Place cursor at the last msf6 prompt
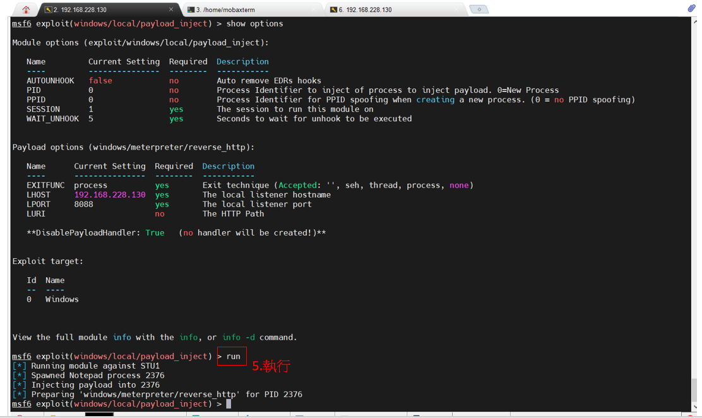The height and width of the screenshot is (418, 702). point(229,404)
